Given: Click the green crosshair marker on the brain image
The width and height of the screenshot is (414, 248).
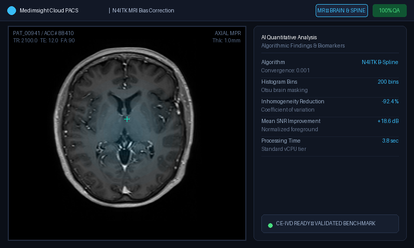Looking at the screenshot, I should [x=127, y=119].
